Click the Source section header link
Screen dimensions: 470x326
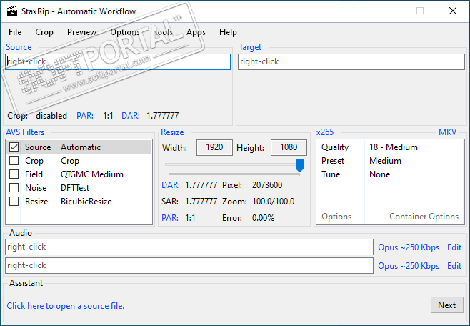tap(19, 47)
